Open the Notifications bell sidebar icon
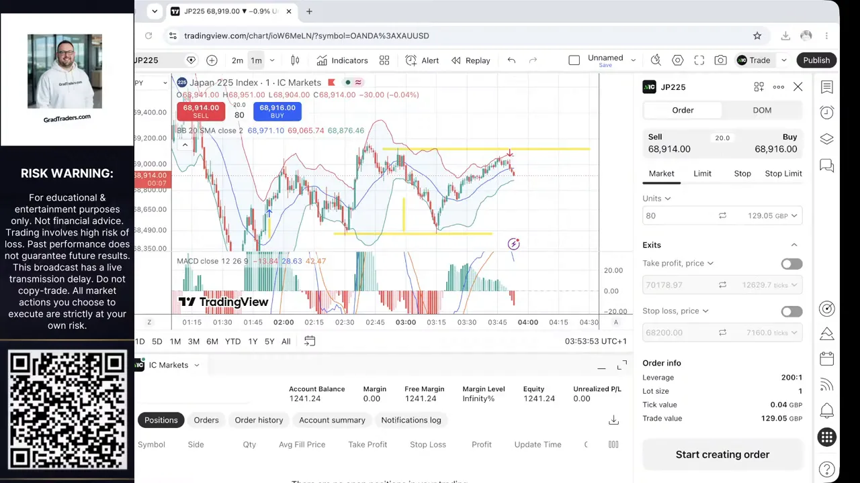 (x=827, y=411)
